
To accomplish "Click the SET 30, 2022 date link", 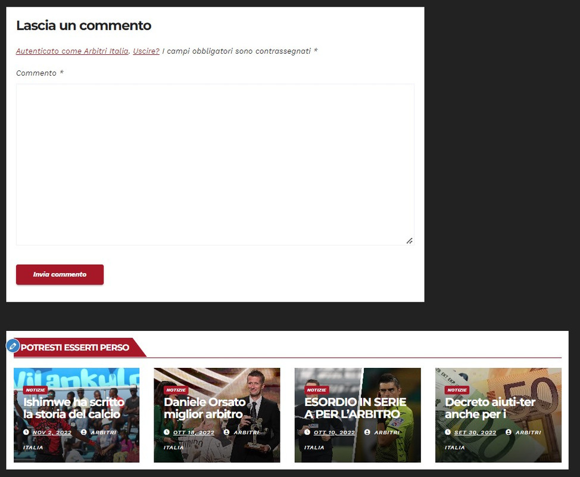I will coord(475,432).
